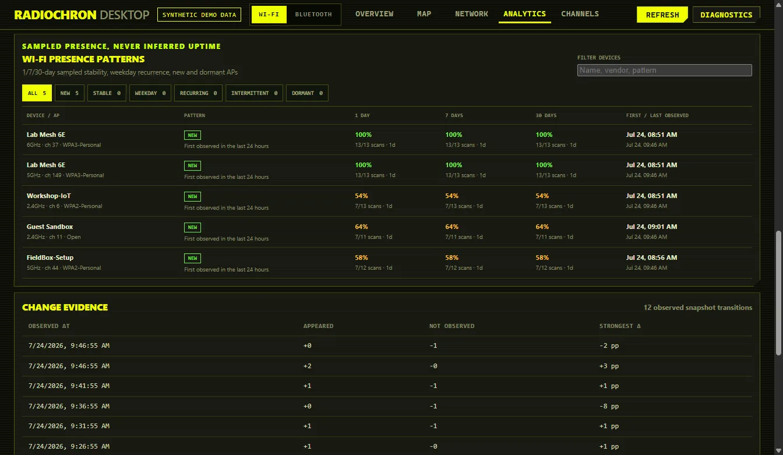Click the Appeared column header
Viewport: 783px width, 455px height.
[x=318, y=326]
